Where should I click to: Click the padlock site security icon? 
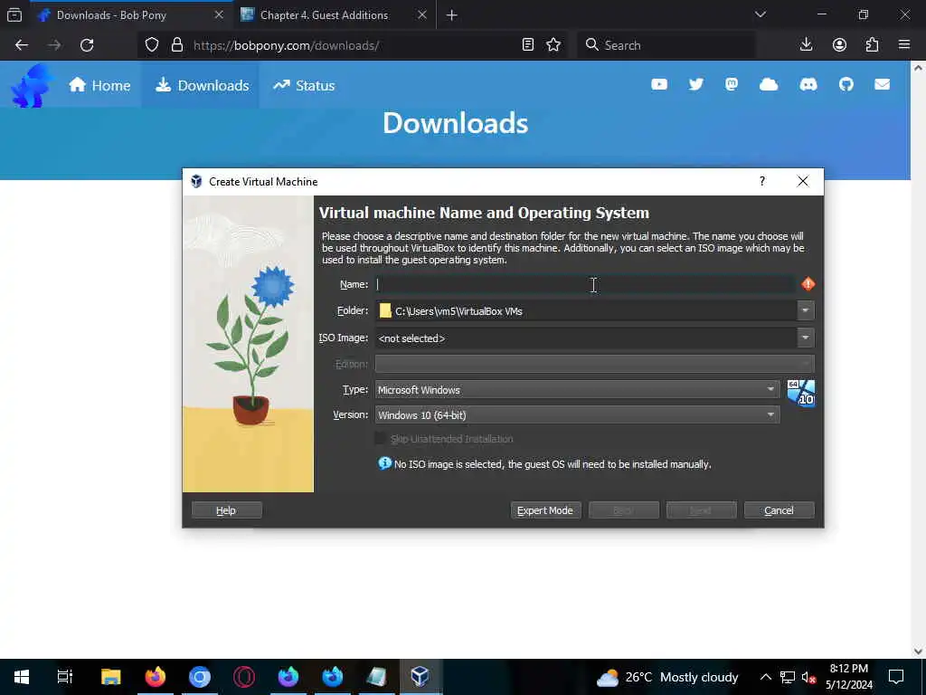coord(176,45)
